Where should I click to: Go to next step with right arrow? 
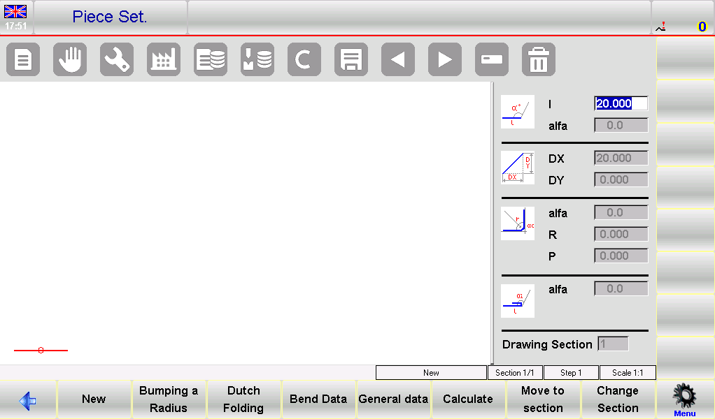[x=445, y=60]
